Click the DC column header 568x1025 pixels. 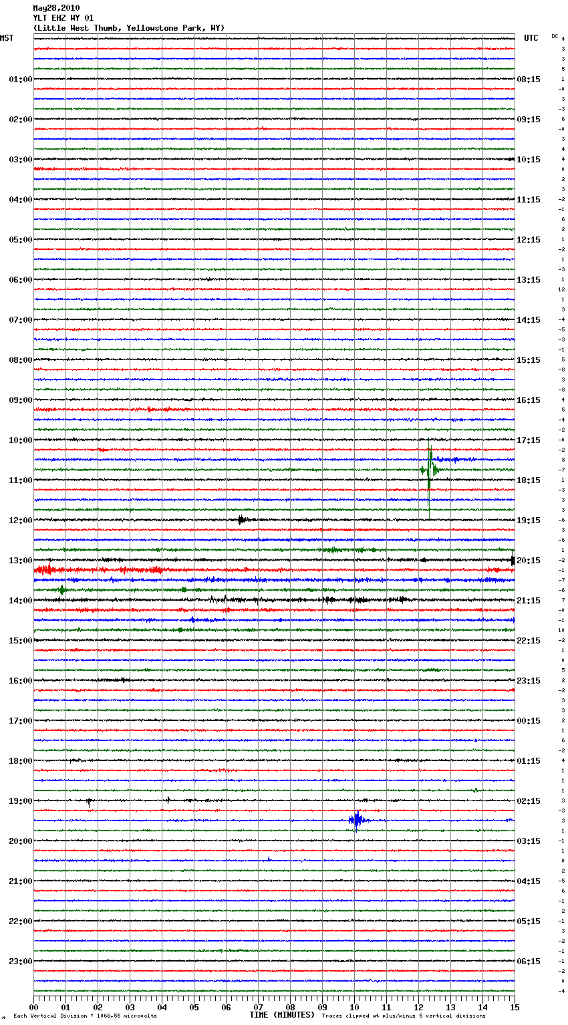tap(555, 36)
